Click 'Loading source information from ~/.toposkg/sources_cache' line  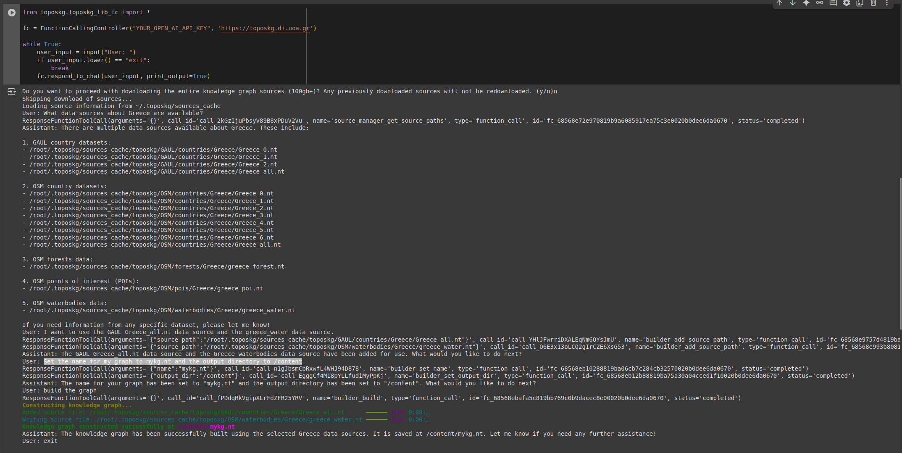[121, 106]
